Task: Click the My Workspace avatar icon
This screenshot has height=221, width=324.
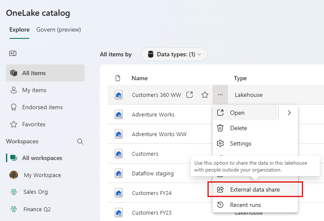Action: point(14,175)
